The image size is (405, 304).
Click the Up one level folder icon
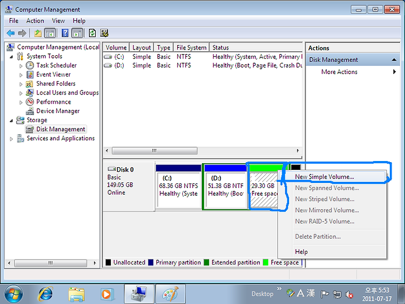pos(38,33)
